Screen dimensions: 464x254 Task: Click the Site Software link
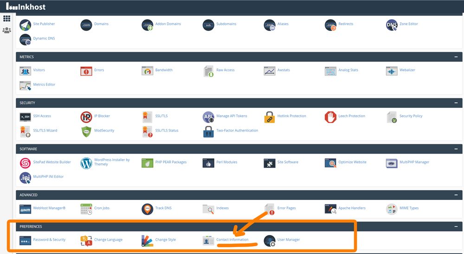click(288, 162)
